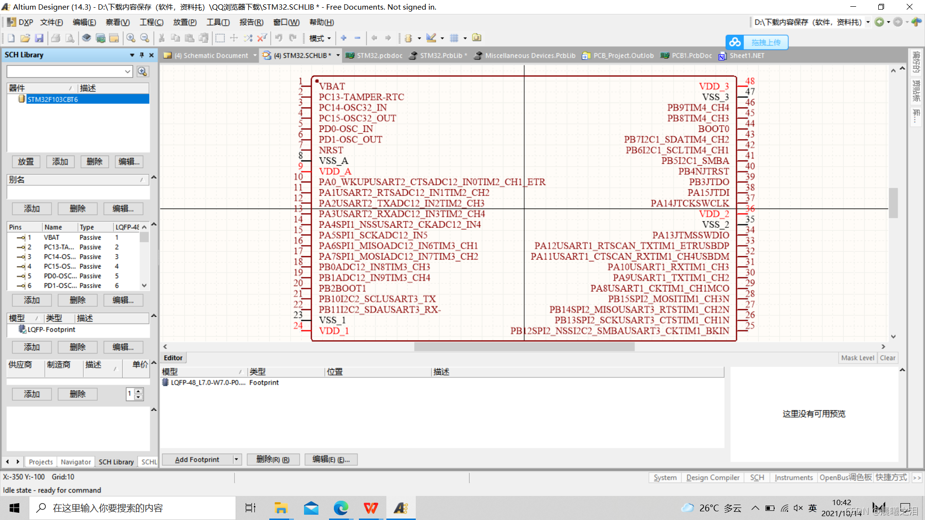Click the Save document toolbar icon
925x520 pixels.
40,38
